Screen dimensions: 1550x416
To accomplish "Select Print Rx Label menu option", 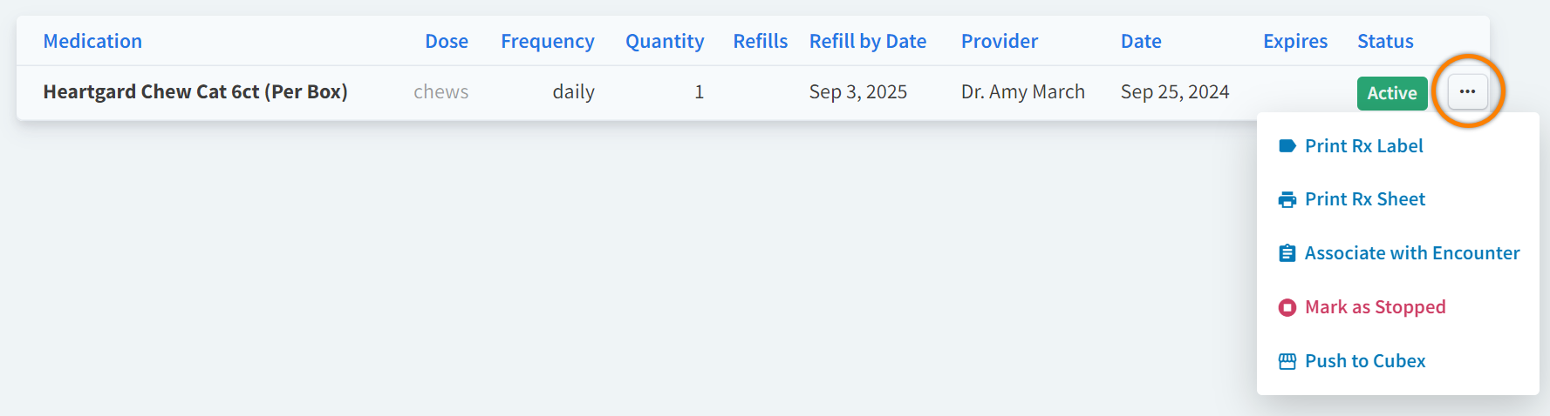I will coord(1363,146).
